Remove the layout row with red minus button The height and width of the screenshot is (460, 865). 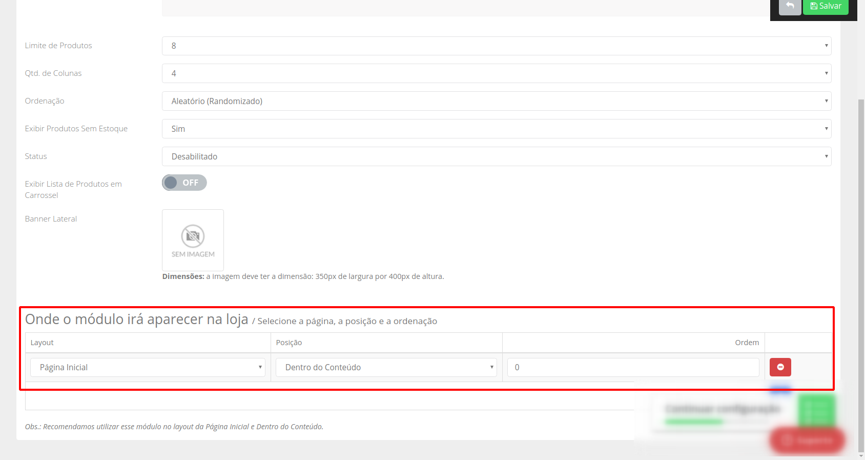(780, 367)
